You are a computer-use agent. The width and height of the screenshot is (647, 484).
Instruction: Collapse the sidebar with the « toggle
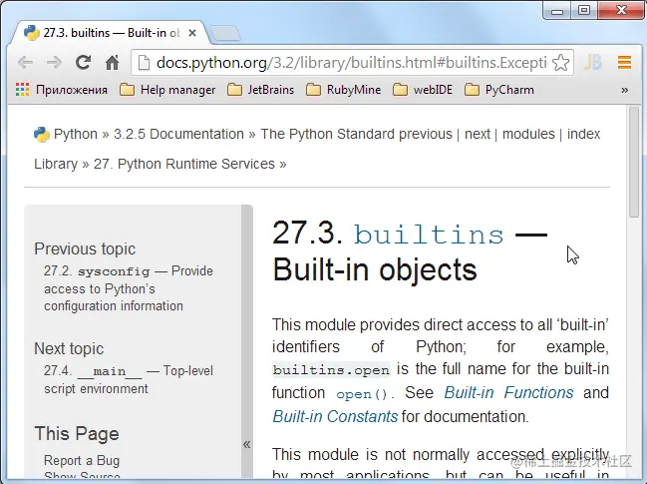tap(247, 444)
